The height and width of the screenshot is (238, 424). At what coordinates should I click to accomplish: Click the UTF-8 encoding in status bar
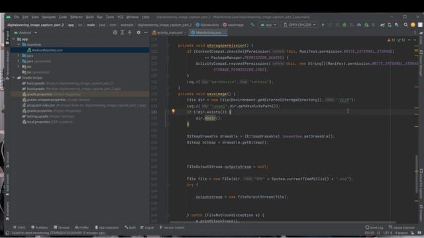[x=387, y=233]
